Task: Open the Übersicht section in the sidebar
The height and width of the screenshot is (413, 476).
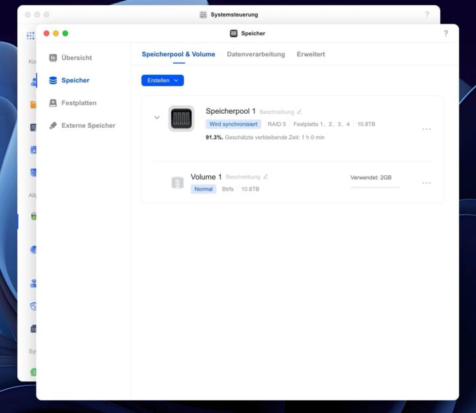Action: 76,58
